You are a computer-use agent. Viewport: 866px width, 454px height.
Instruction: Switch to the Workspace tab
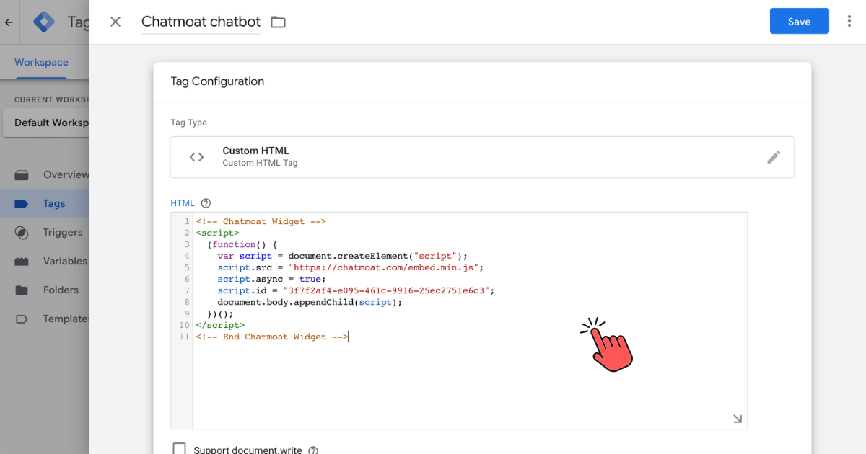tap(41, 63)
